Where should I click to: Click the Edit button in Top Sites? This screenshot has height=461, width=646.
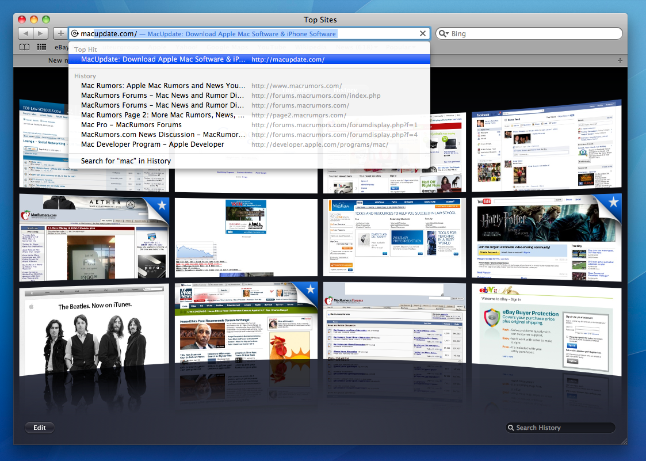pos(40,428)
